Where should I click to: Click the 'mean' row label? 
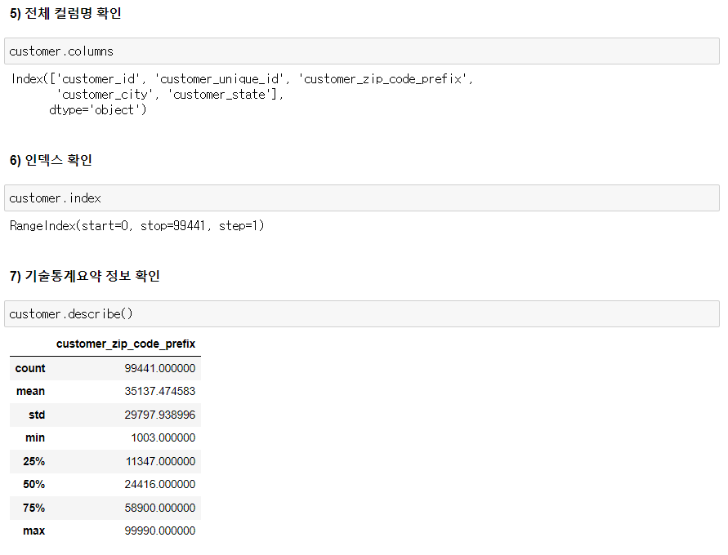31,391
